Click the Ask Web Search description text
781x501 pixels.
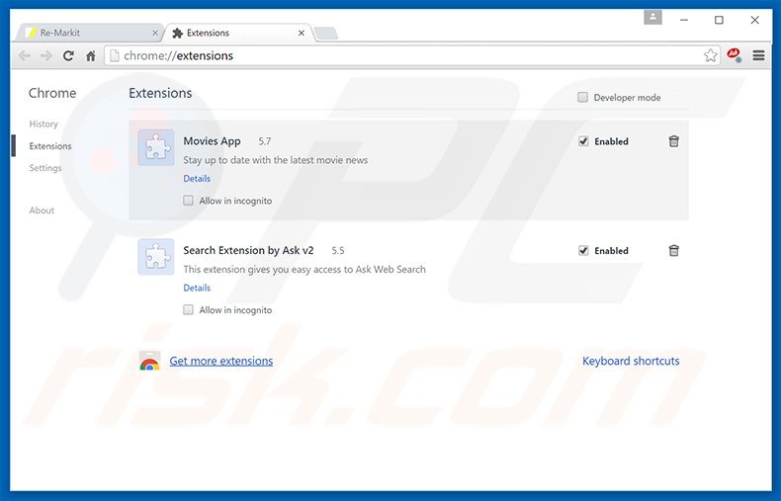pos(304,270)
